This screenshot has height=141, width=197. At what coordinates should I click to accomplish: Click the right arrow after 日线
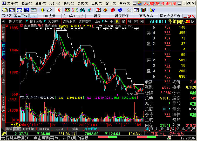point(106,22)
